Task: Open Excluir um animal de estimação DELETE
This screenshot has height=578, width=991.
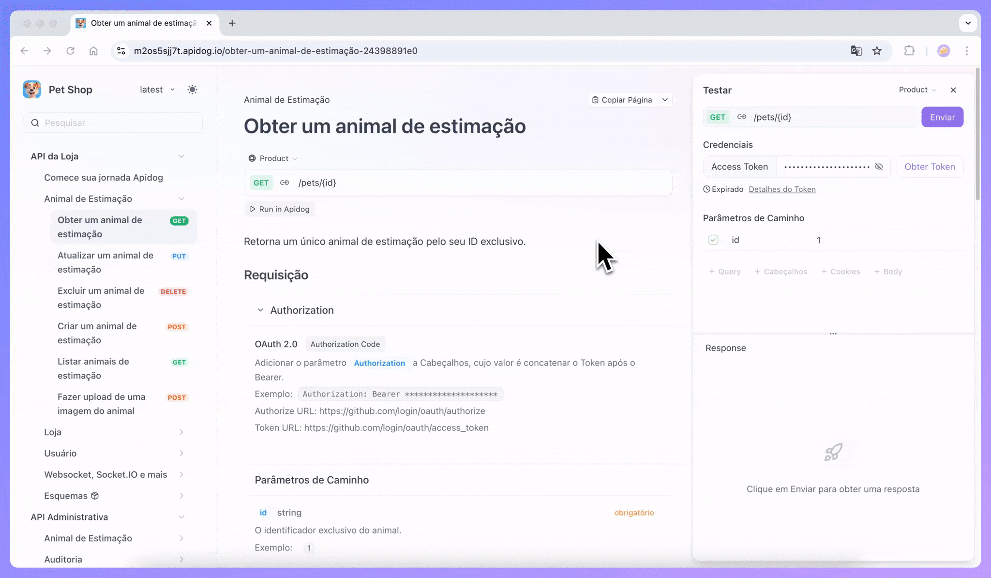Action: (x=123, y=298)
